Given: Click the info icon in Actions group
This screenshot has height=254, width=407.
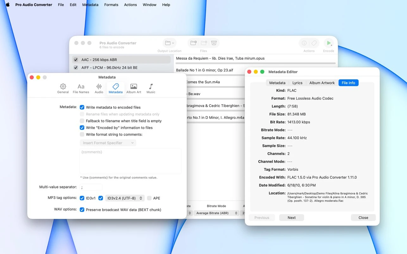Looking at the screenshot, I should pyautogui.click(x=304, y=43).
